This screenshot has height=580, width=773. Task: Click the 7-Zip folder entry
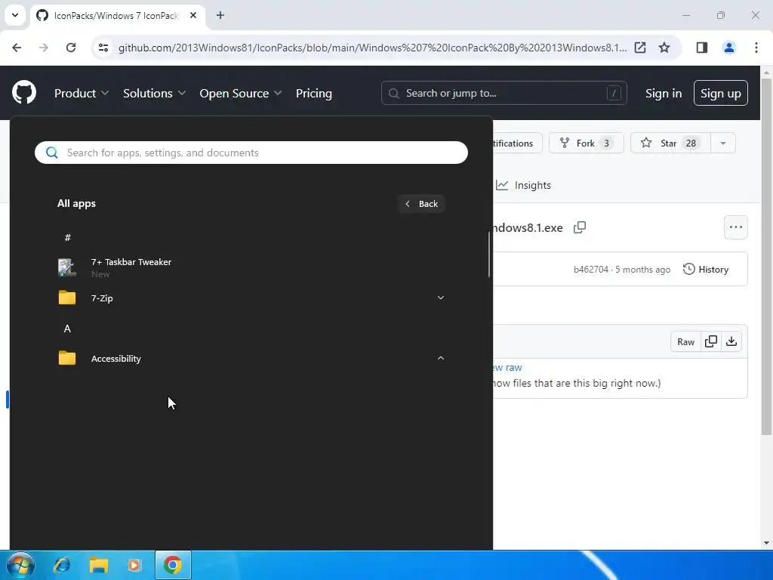251,298
